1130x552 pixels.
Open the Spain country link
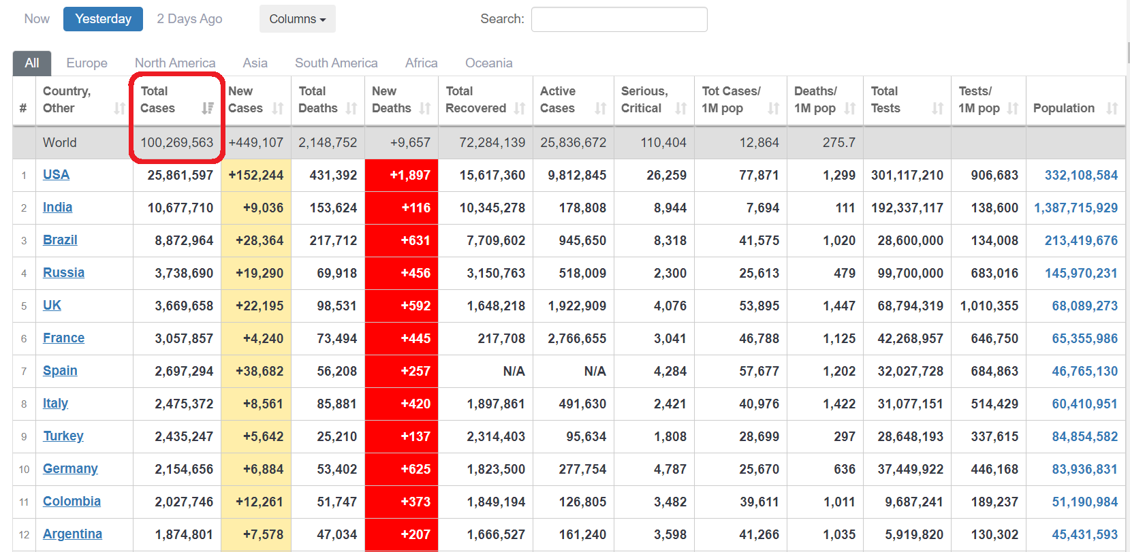pos(60,371)
